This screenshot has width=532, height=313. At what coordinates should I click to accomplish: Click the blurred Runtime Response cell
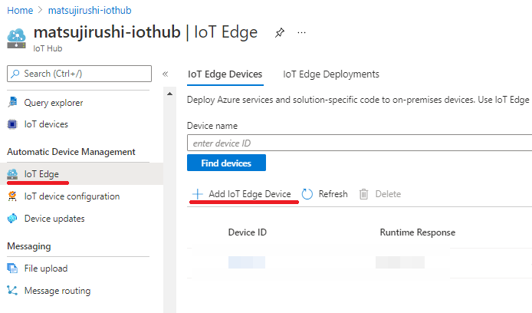coord(400,262)
